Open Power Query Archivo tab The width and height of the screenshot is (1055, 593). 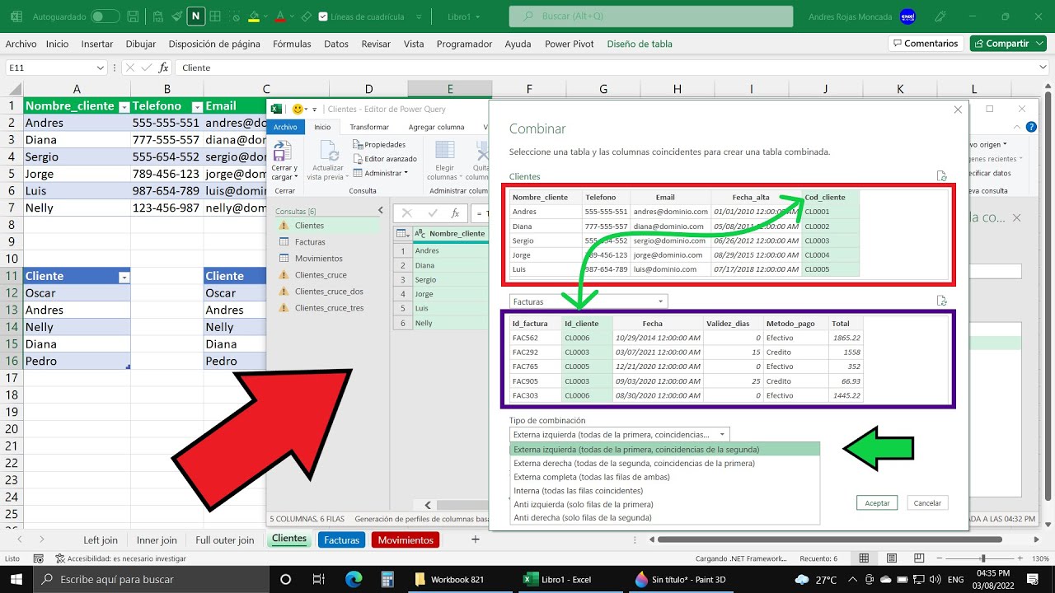pos(285,127)
